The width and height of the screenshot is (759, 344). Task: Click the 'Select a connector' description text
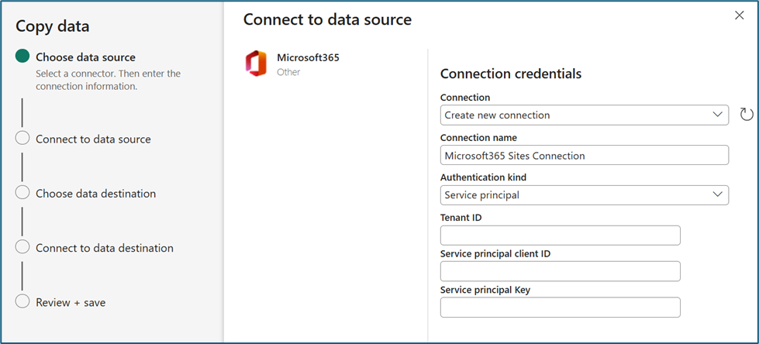pos(108,81)
